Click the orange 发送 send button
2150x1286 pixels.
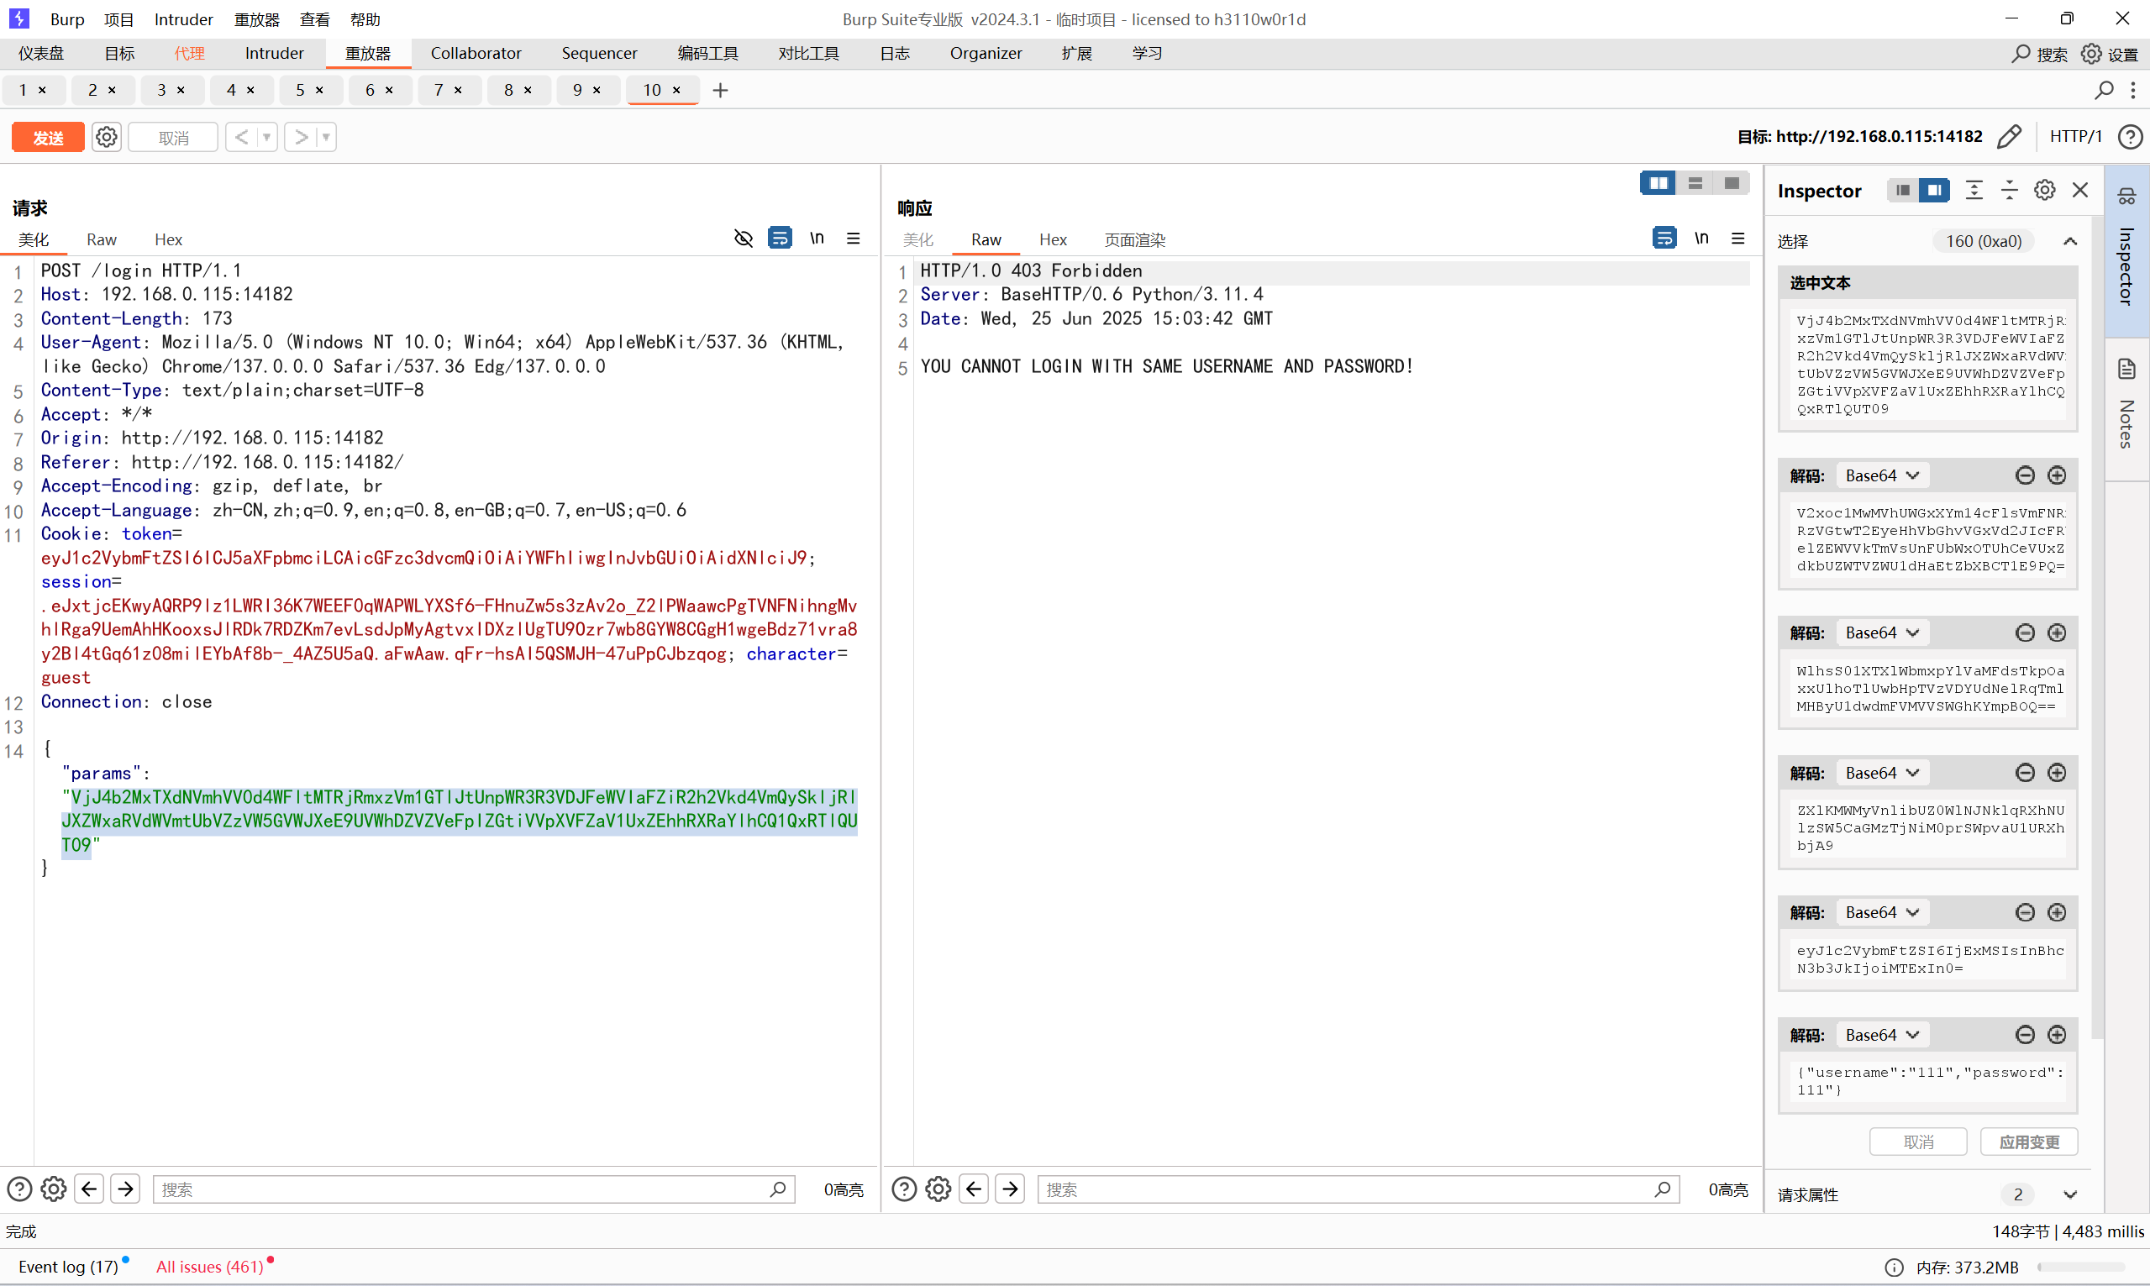tap(48, 137)
